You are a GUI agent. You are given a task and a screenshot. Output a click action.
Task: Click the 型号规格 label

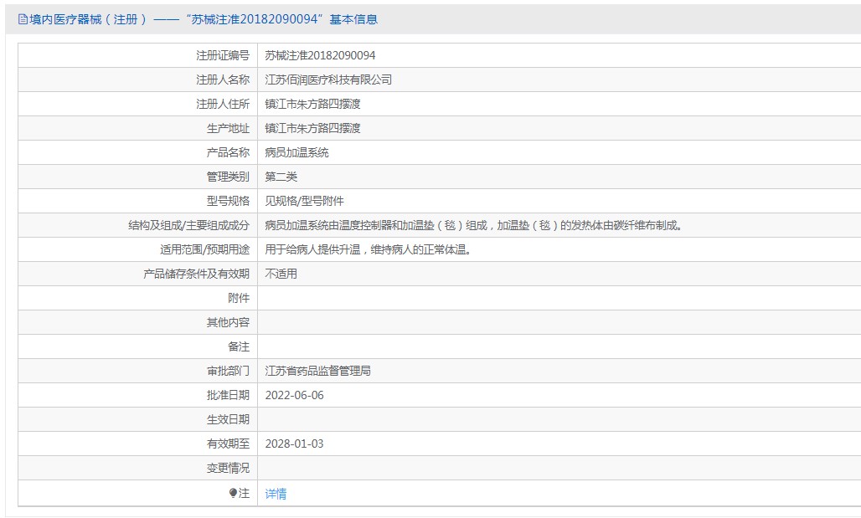point(228,201)
